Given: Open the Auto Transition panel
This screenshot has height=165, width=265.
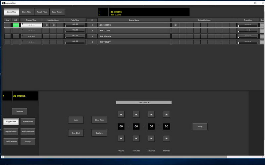Looking at the screenshot, I should 28,131.
